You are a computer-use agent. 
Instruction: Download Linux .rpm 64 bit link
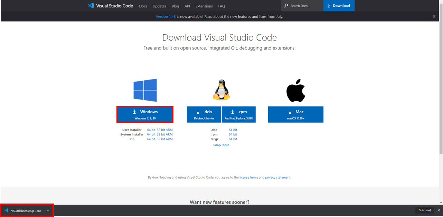tap(233, 134)
